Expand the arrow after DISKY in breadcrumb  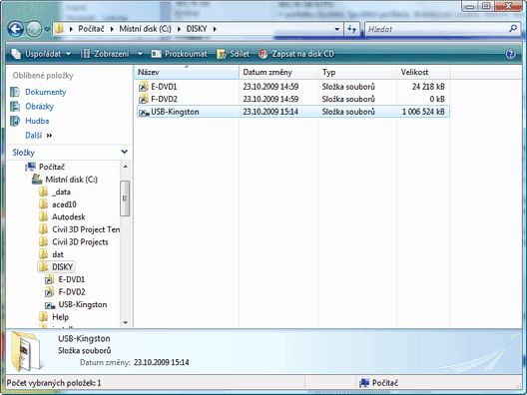pyautogui.click(x=215, y=29)
